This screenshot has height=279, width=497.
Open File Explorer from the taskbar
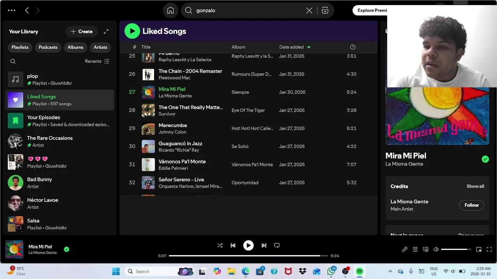231,271
